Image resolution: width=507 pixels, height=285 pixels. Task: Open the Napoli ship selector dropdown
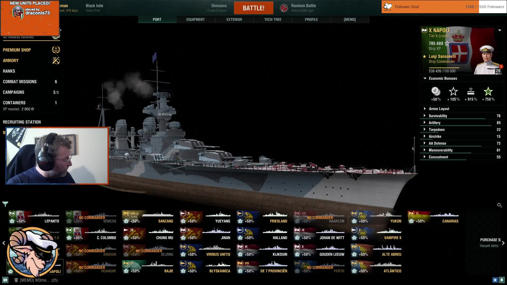point(500,30)
